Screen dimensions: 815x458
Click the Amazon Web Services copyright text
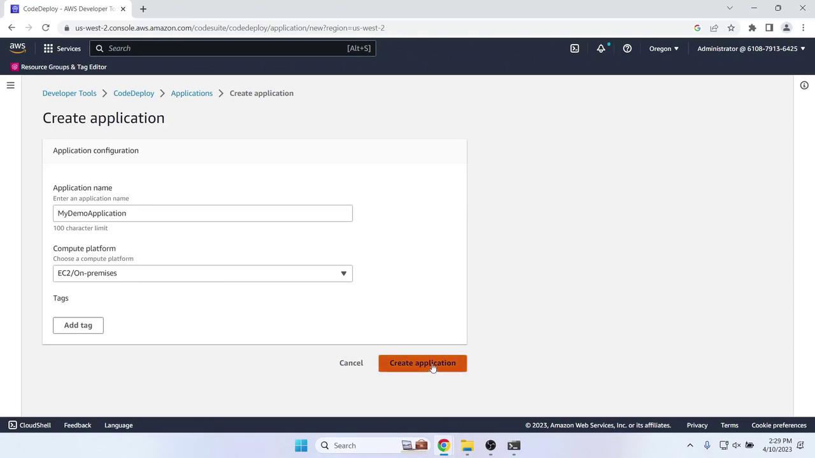point(598,425)
